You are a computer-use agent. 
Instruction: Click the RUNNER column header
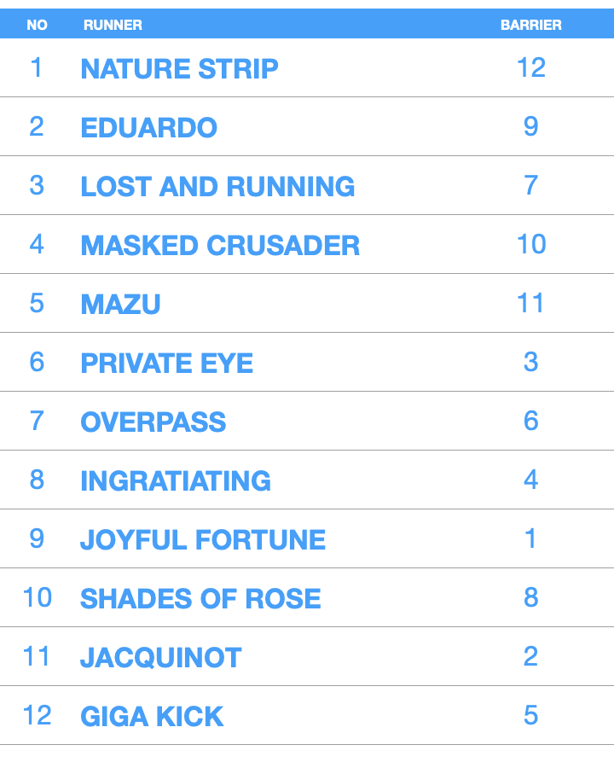[x=113, y=25]
